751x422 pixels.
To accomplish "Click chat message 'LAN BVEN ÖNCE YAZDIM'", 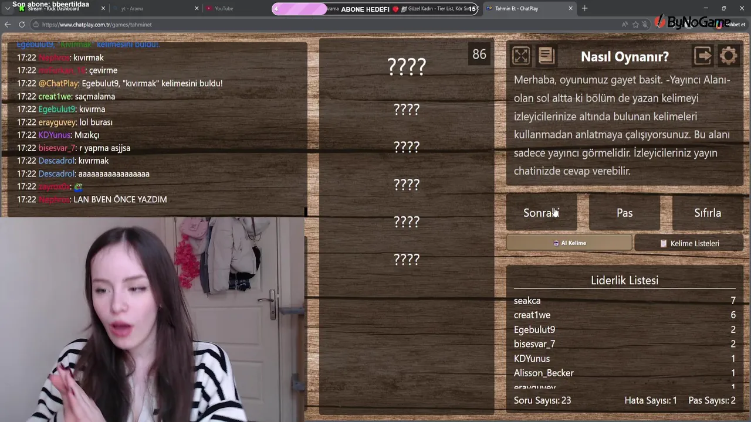I will [x=120, y=199].
